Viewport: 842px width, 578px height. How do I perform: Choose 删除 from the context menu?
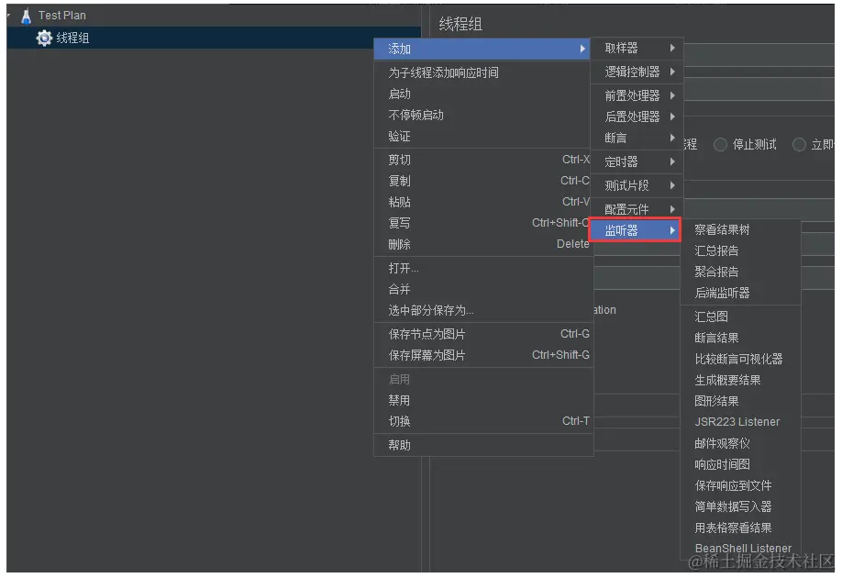(x=482, y=244)
